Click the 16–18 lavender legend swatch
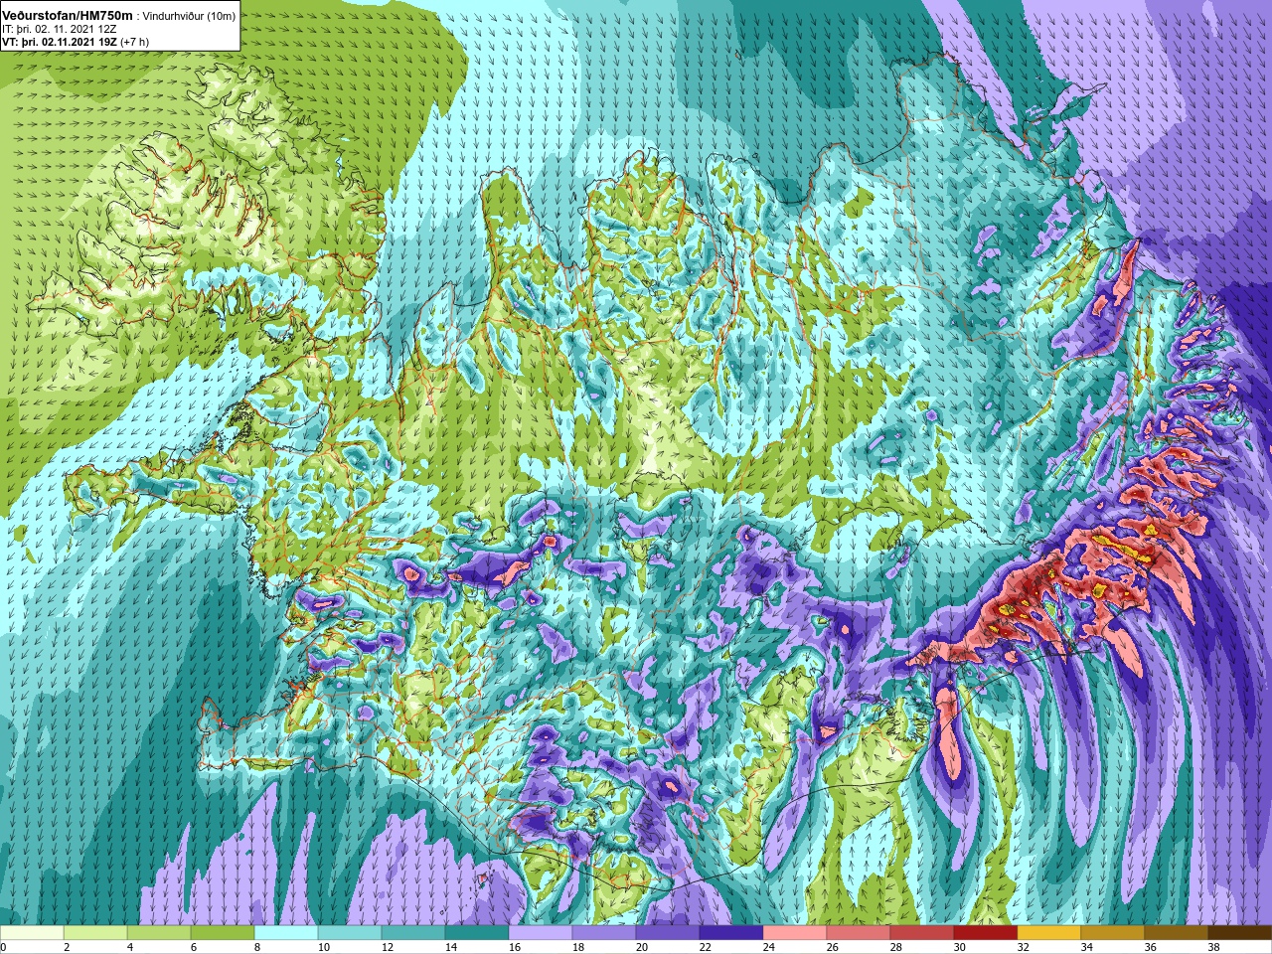The image size is (1272, 954). point(541,933)
